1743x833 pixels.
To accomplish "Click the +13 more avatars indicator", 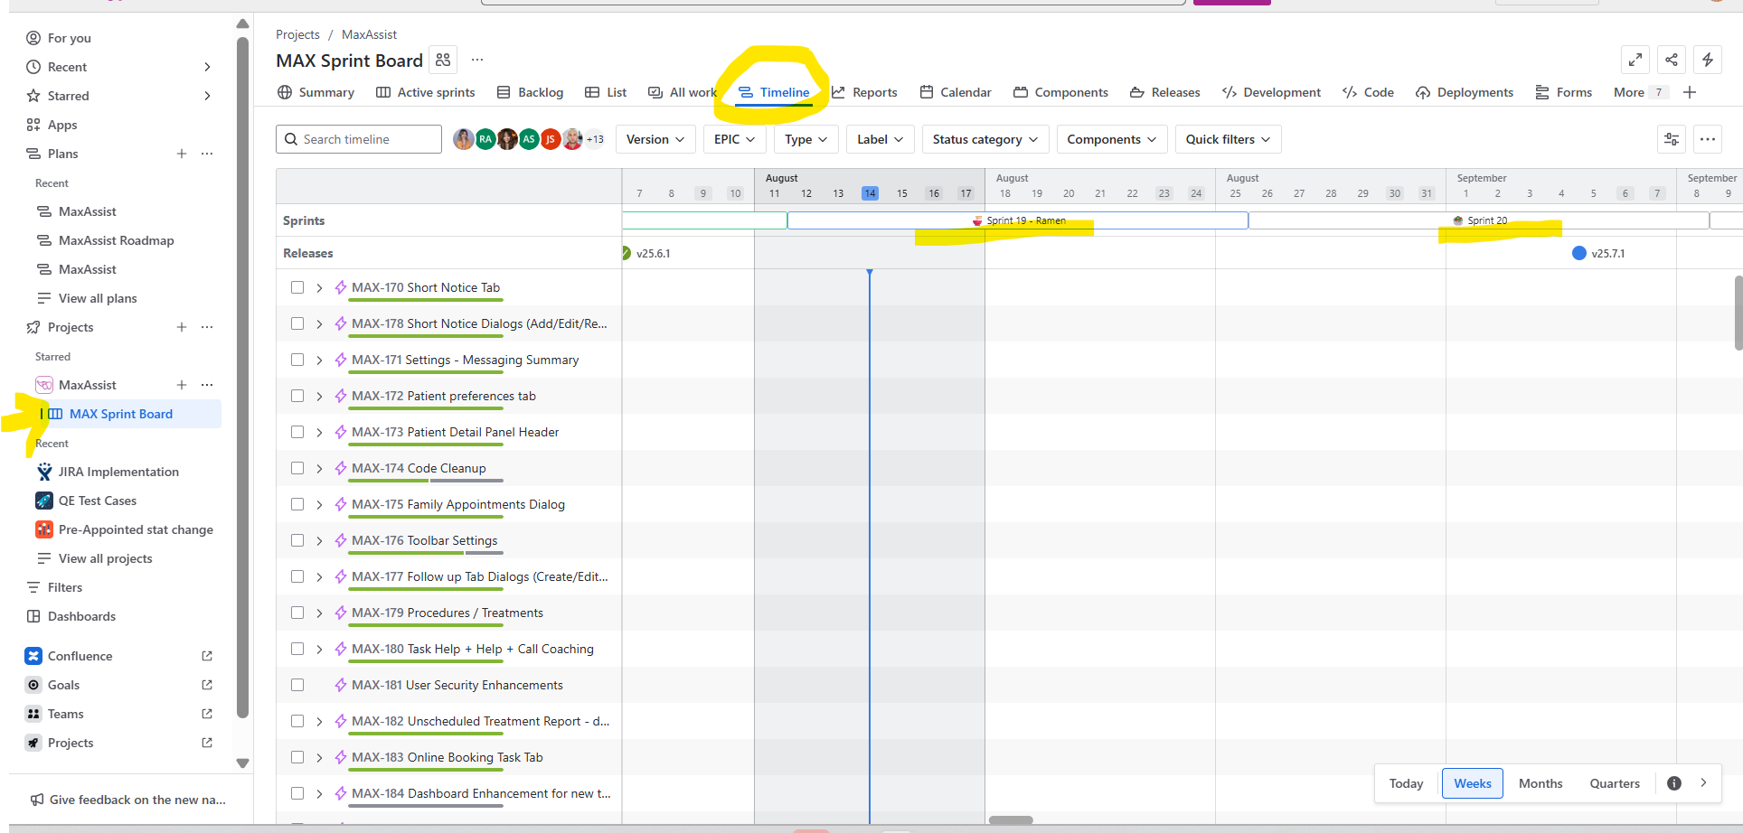I will 595,139.
